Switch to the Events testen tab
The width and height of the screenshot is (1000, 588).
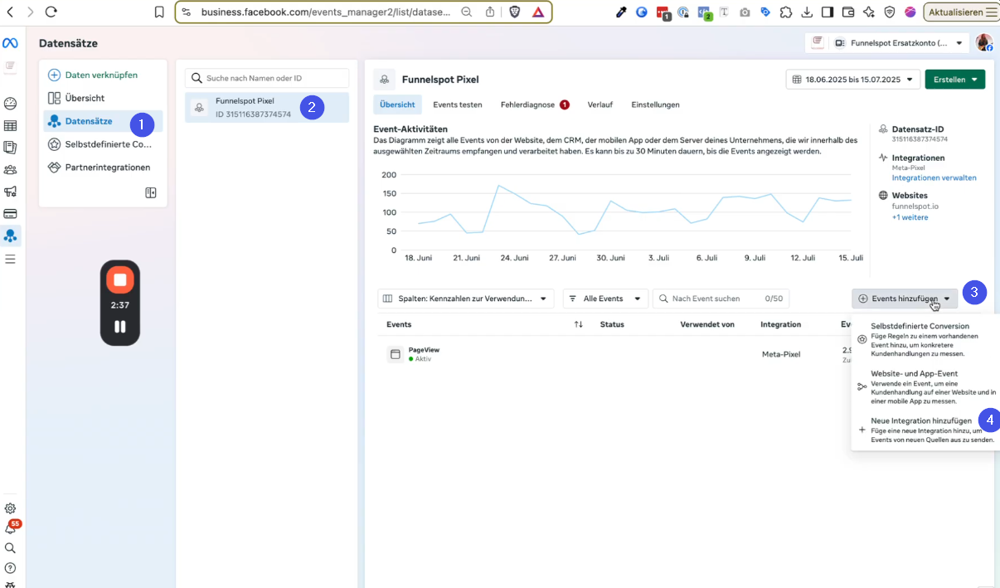click(x=457, y=104)
